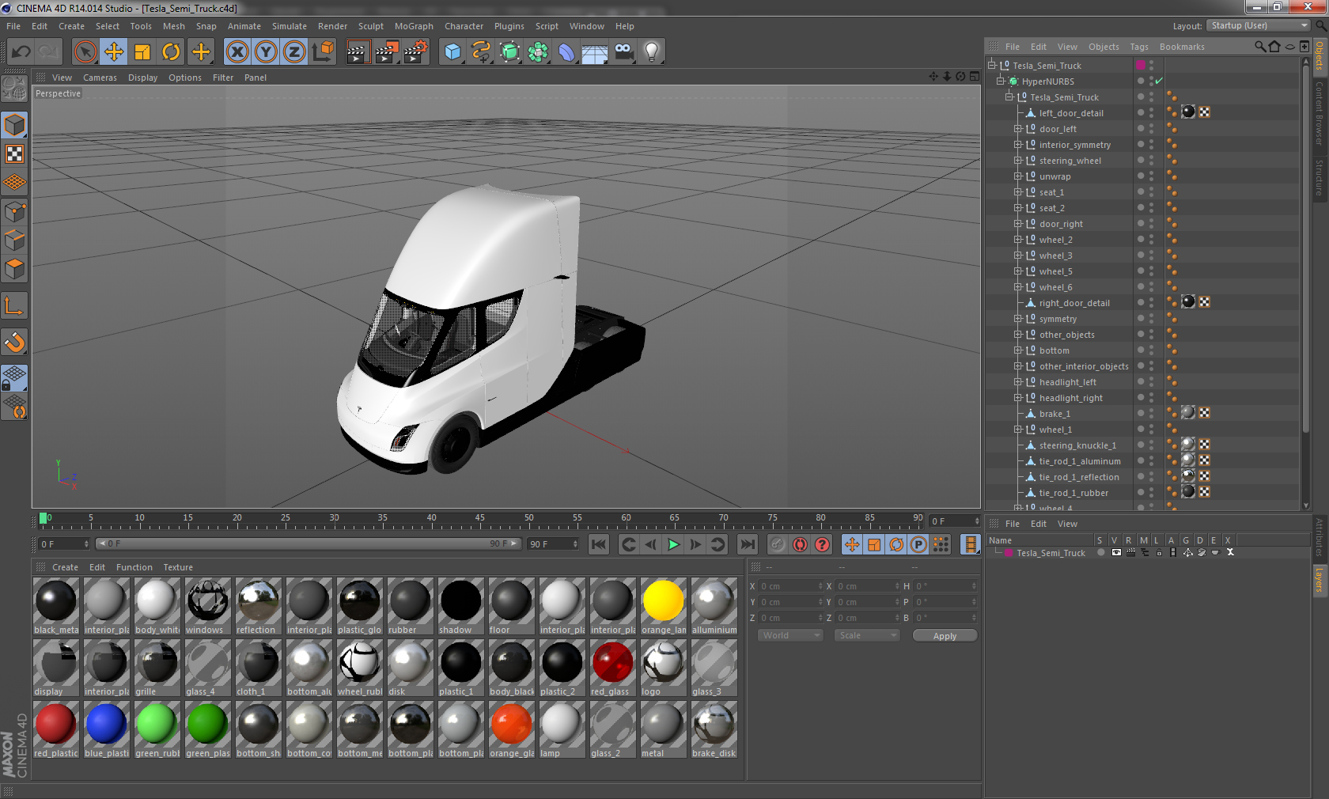This screenshot has height=799, width=1329.
Task: Go to start of animation
Action: 599,544
